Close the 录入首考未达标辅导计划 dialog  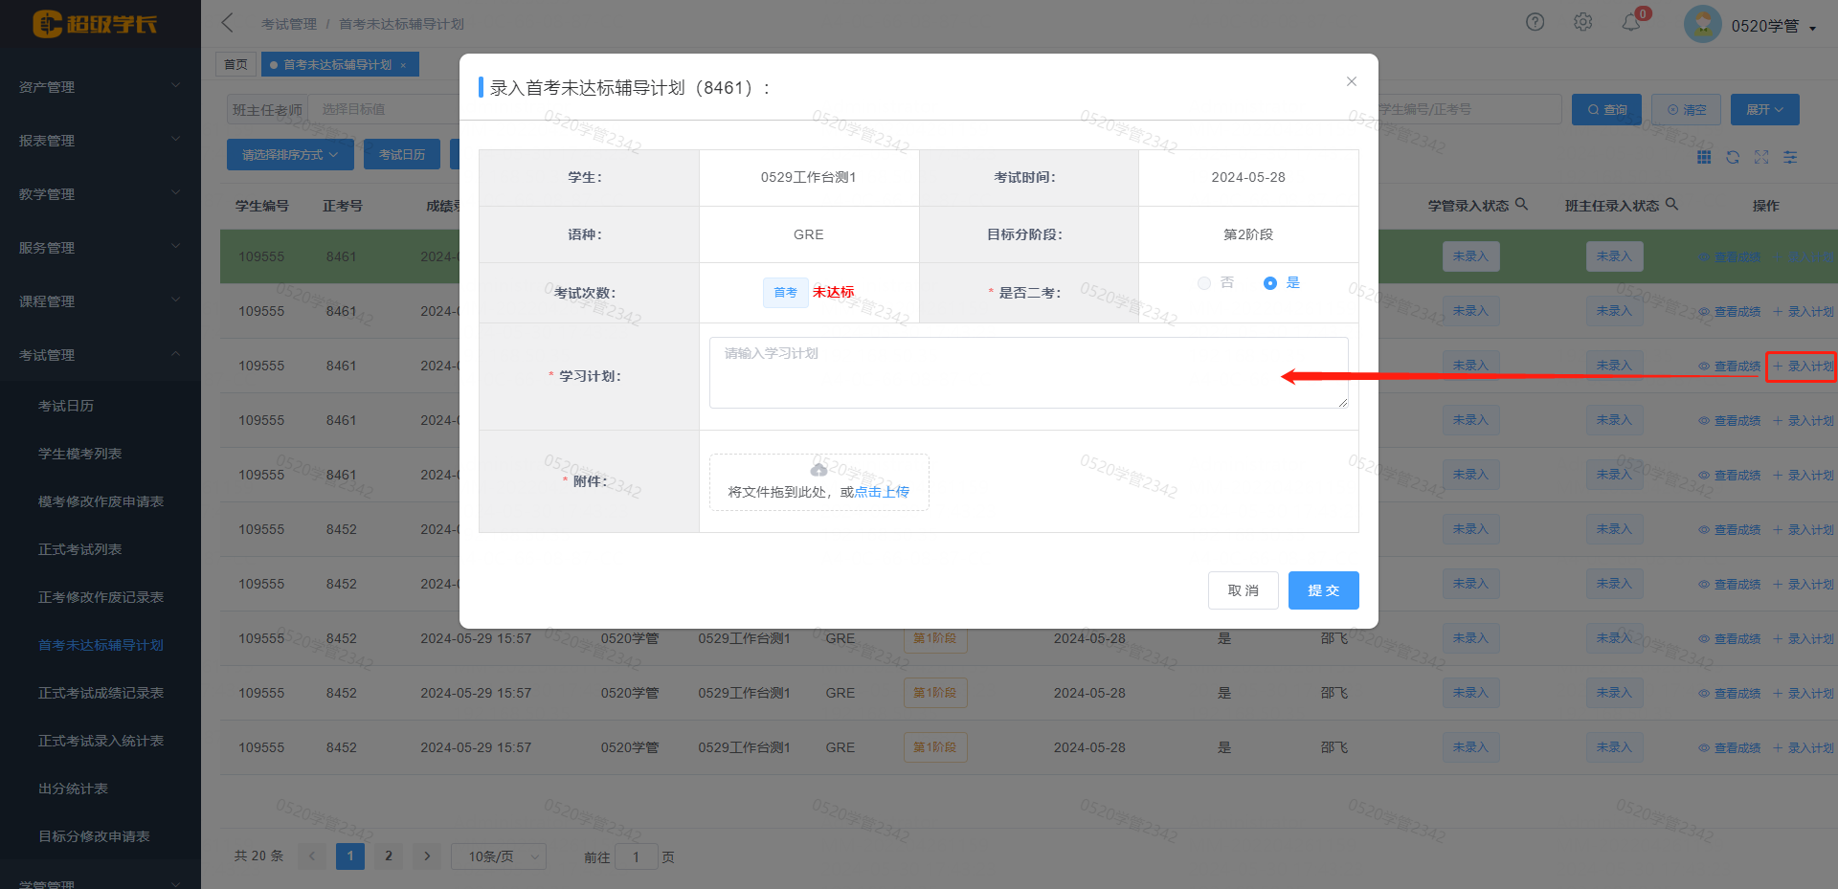pos(1351,81)
